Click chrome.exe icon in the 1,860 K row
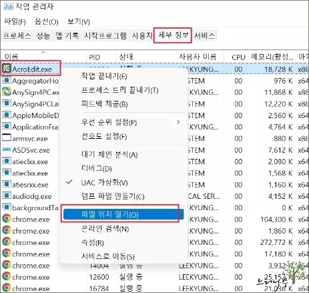The image size is (309, 293). pyautogui.click(x=7, y=230)
